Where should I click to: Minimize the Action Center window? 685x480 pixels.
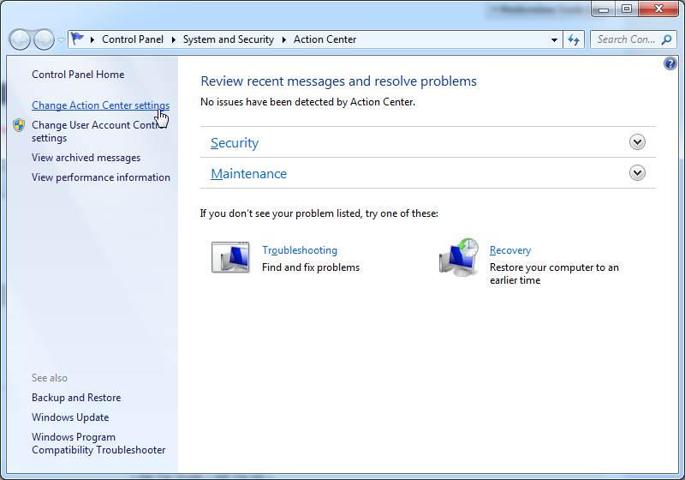point(604,9)
